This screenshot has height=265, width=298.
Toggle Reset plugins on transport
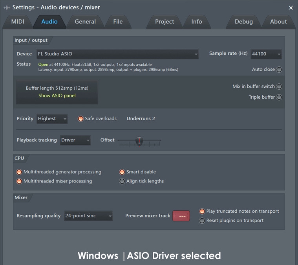pyautogui.click(x=202, y=221)
